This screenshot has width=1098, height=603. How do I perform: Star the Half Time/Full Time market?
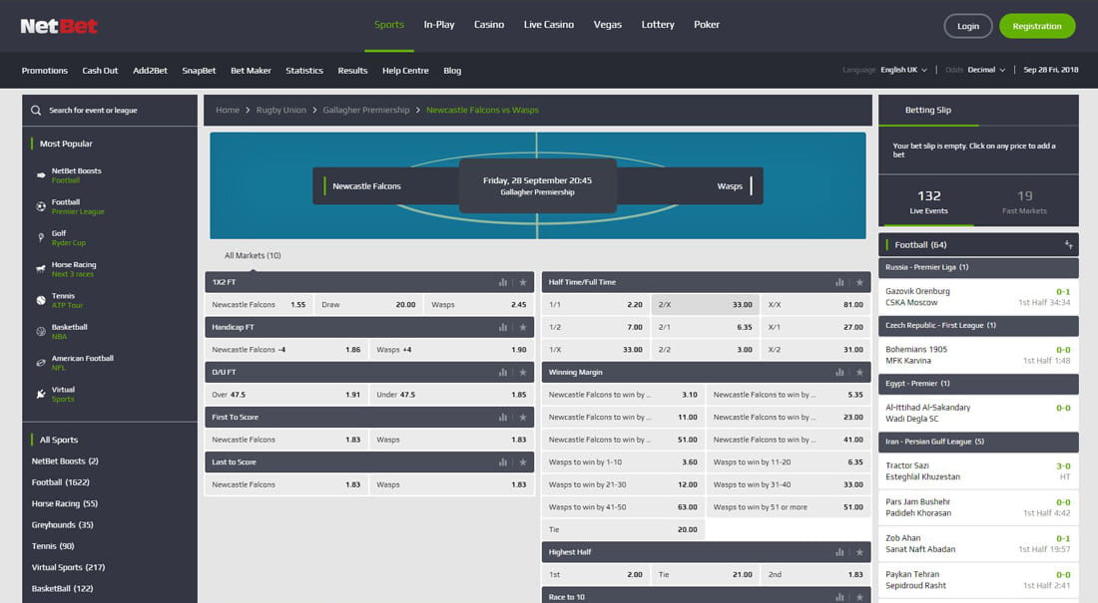click(859, 281)
